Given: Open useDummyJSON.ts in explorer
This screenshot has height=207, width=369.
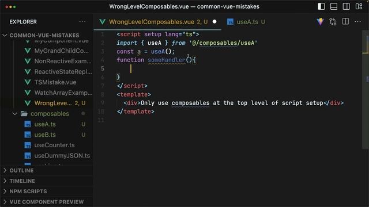Looking at the screenshot, I should click(x=62, y=156).
